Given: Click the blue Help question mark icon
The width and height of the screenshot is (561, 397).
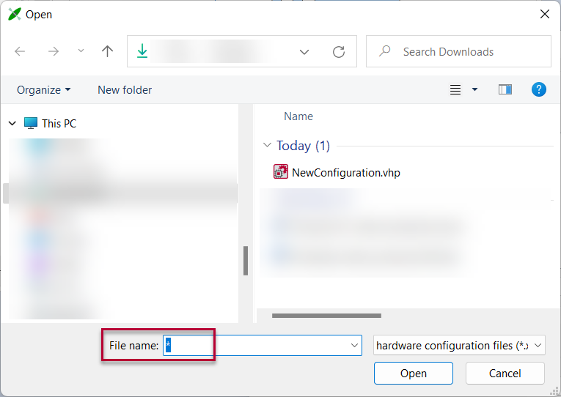Looking at the screenshot, I should (539, 89).
